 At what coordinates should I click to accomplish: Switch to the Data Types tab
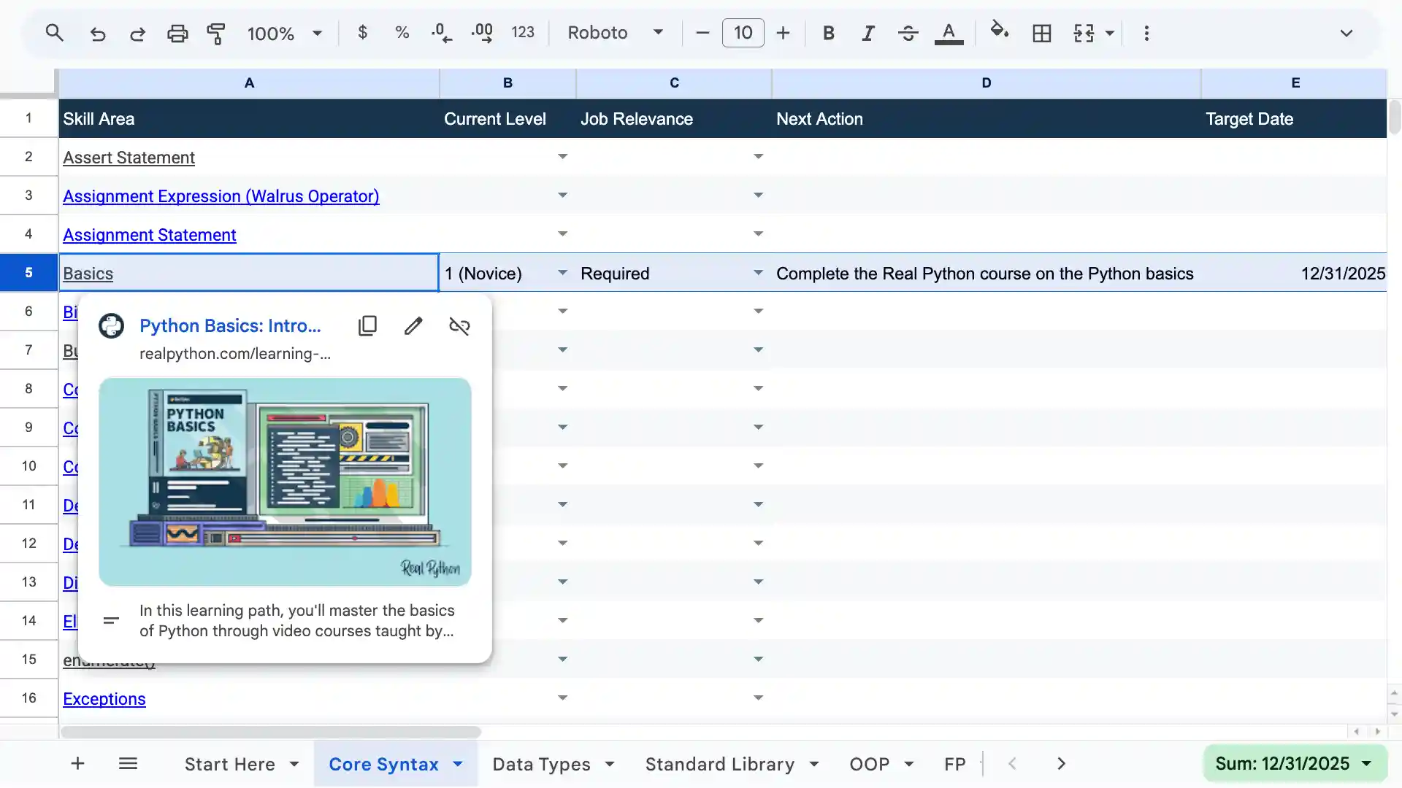(542, 764)
